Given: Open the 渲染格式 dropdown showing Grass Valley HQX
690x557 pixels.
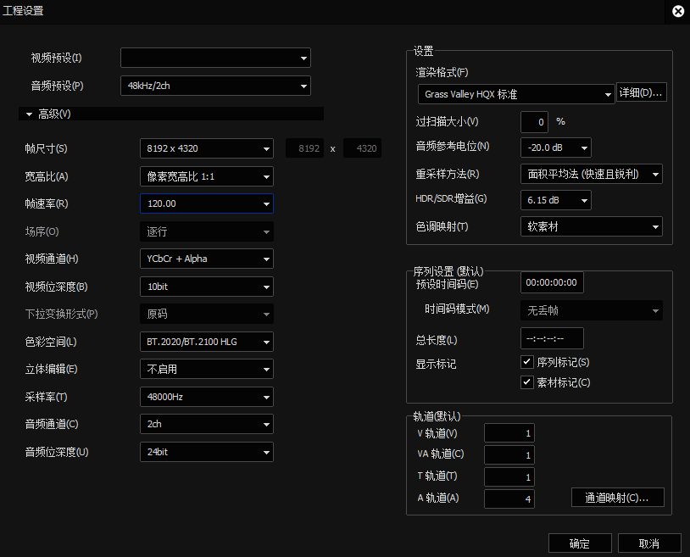Looking at the screenshot, I should click(x=515, y=93).
